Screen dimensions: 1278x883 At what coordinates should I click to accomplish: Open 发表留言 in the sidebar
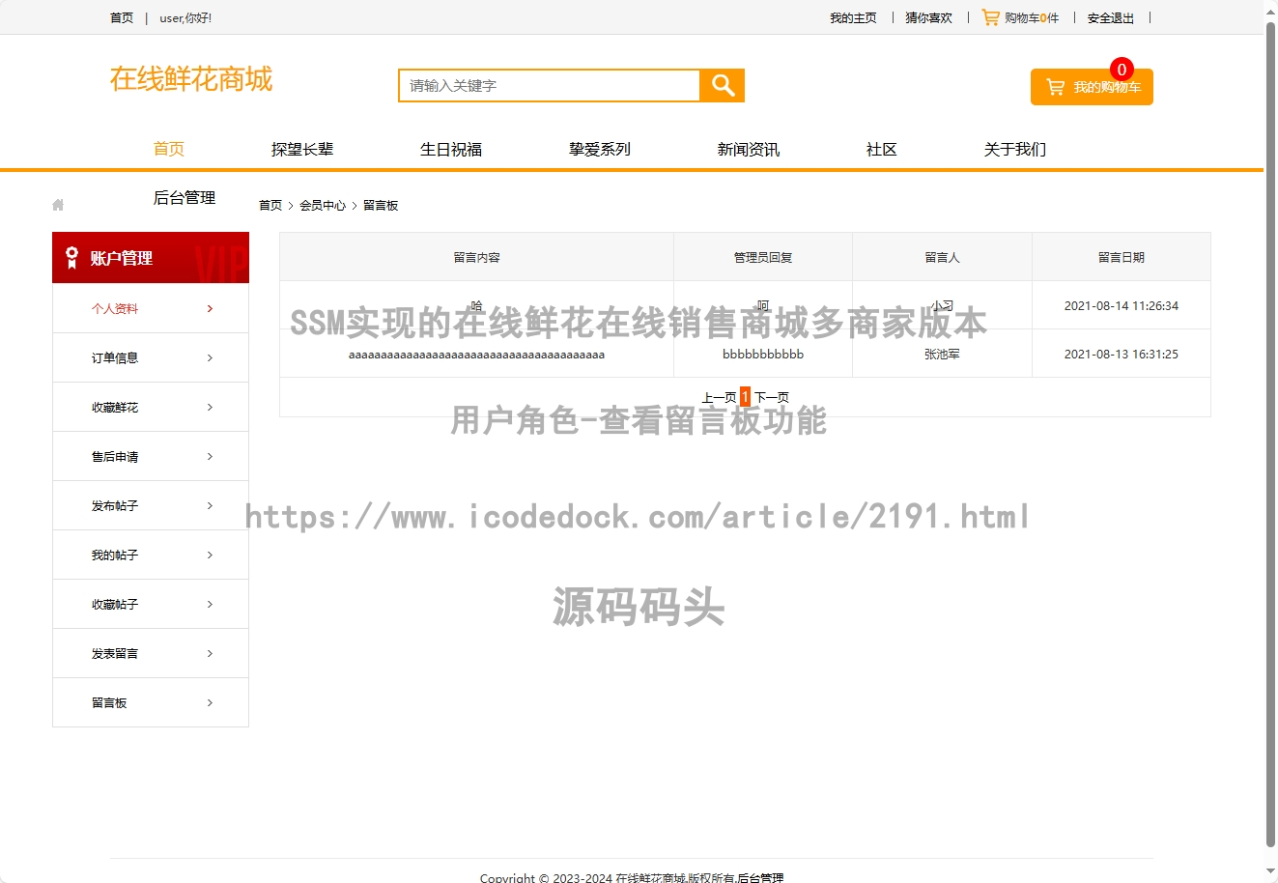coord(115,654)
